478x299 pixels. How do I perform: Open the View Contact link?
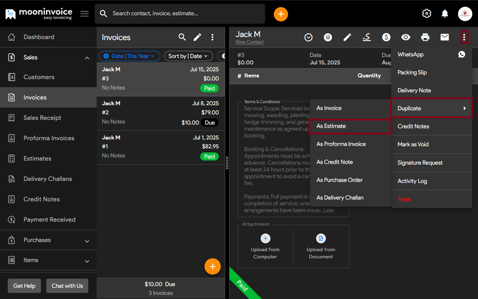point(250,42)
